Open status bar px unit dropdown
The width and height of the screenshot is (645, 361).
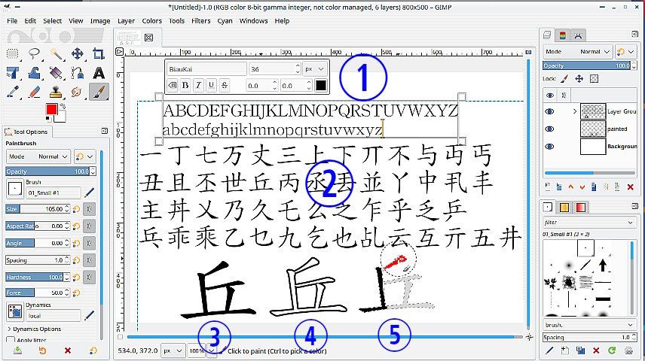point(173,350)
